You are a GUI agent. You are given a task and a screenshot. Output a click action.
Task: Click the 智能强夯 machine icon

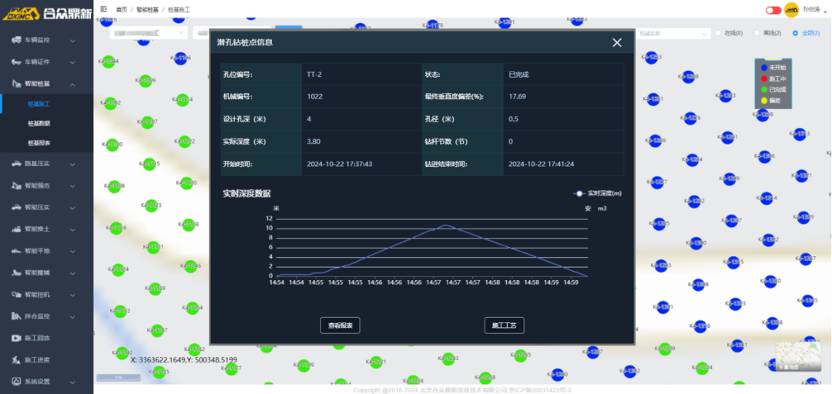(x=16, y=185)
